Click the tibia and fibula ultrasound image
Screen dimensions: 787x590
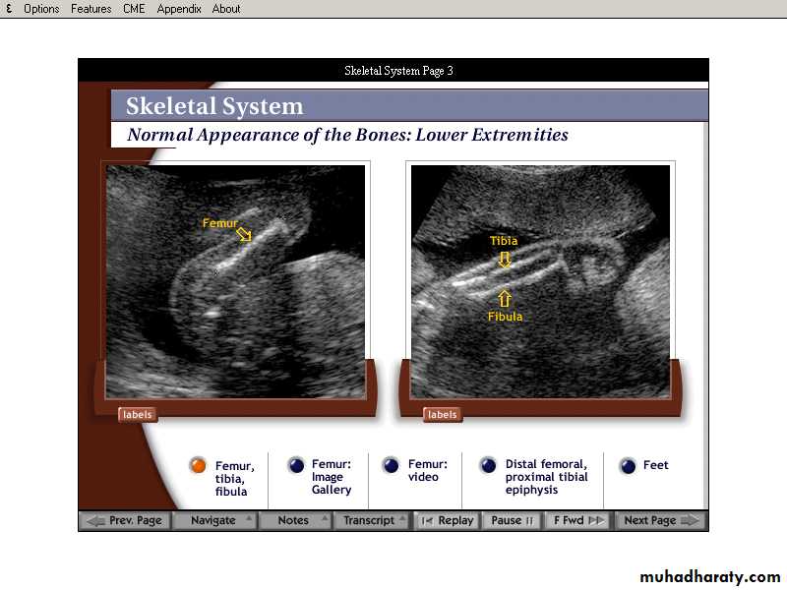click(x=540, y=280)
